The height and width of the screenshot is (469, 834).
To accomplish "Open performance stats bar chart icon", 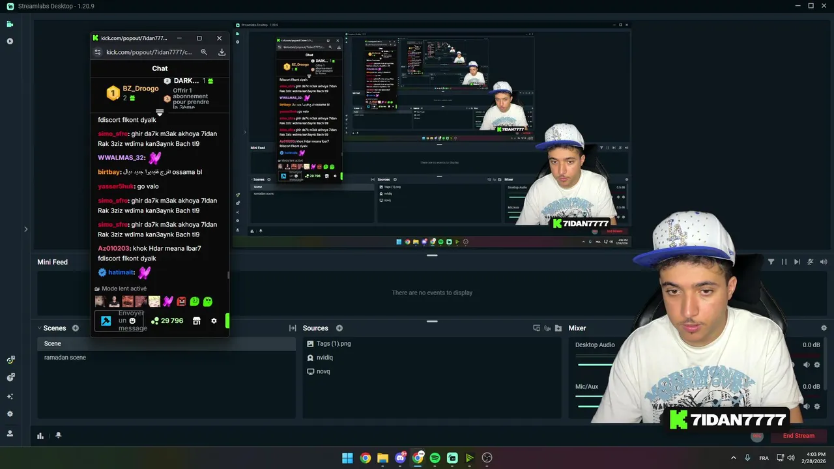I will (40, 436).
